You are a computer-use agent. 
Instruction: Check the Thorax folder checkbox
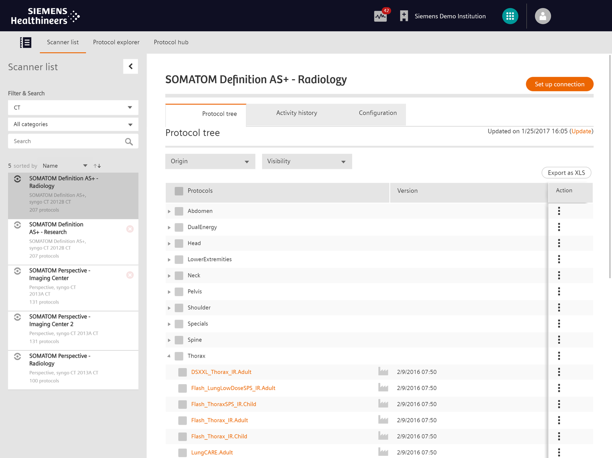pyautogui.click(x=179, y=356)
